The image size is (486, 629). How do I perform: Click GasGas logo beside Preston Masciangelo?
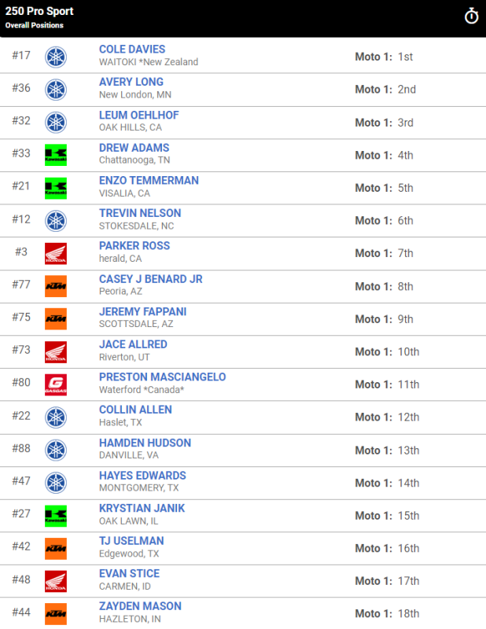56,384
